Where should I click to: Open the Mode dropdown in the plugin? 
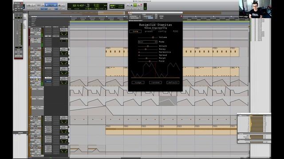pos(148,42)
